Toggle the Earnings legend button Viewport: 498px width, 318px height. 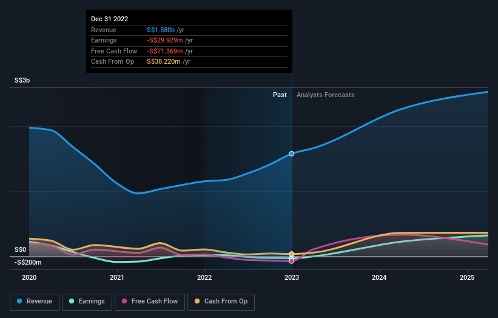tap(87, 302)
